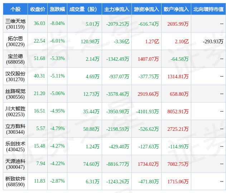Click the -4.95% change value
The width and height of the screenshot is (226, 193).
click(x=57, y=111)
